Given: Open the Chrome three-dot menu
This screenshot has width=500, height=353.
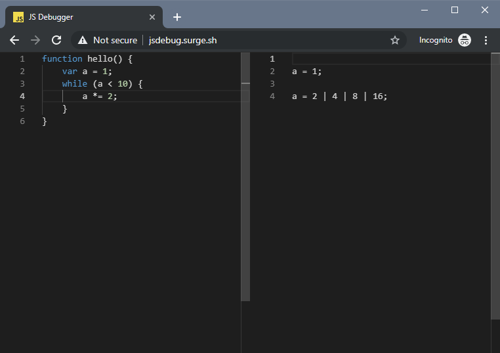Looking at the screenshot, I should click(x=486, y=40).
